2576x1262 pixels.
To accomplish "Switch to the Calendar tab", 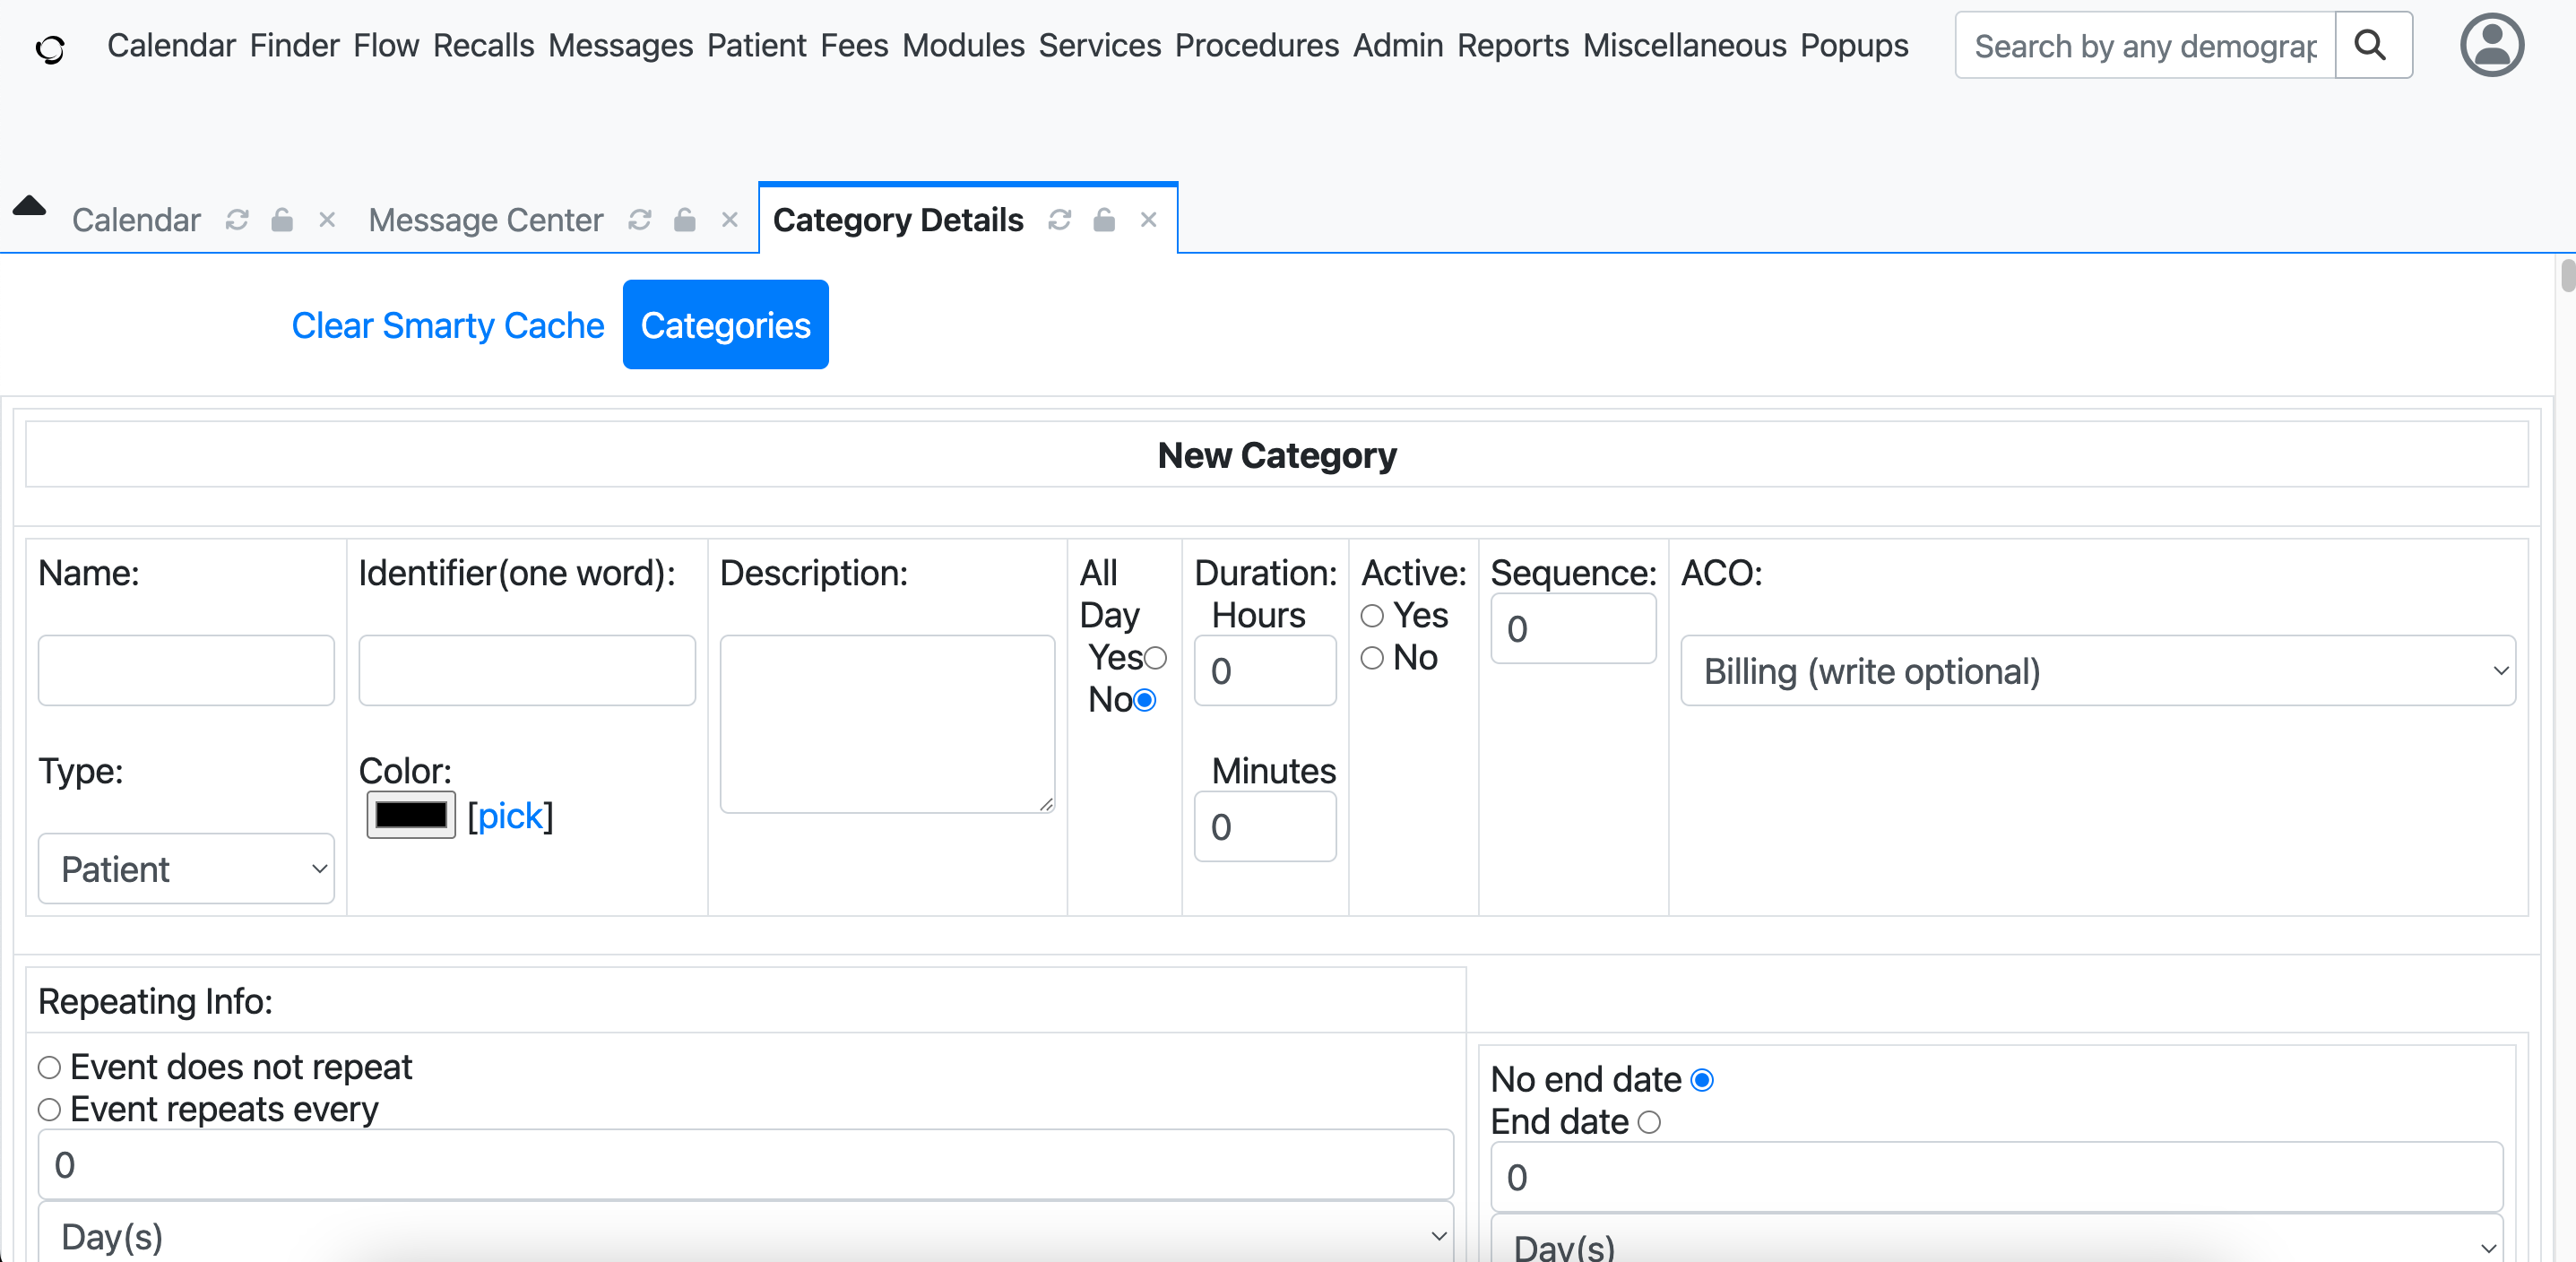I will pyautogui.click(x=136, y=220).
